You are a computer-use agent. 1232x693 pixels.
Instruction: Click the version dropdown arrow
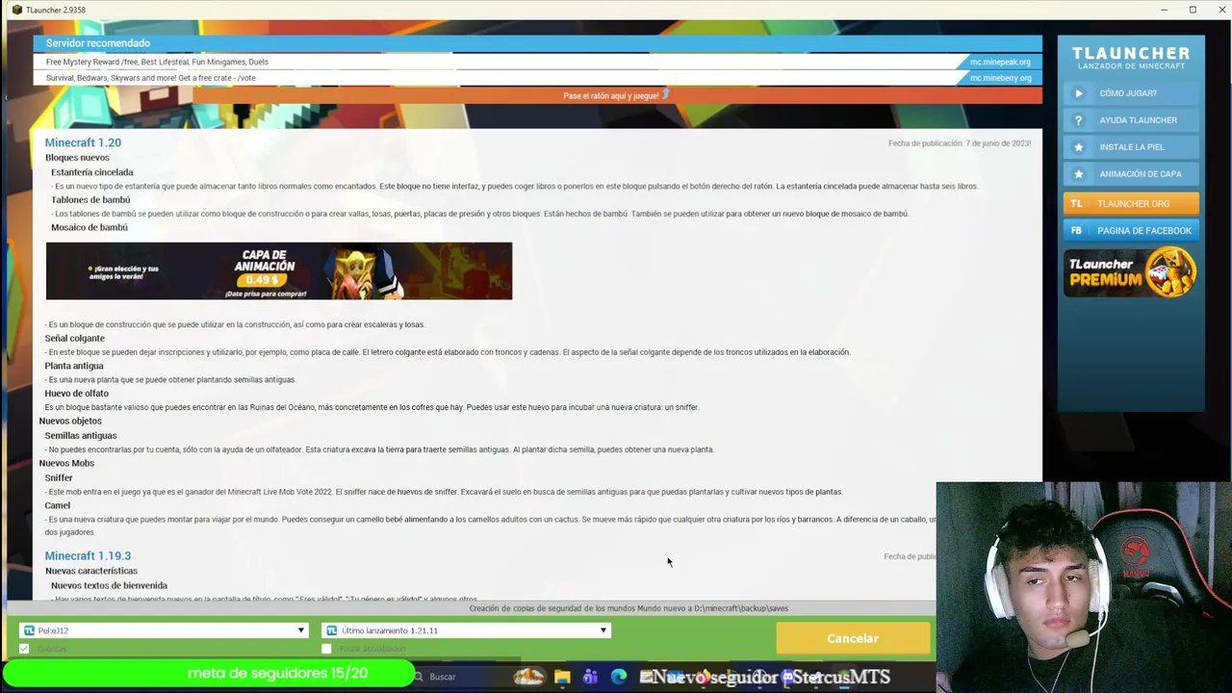click(x=603, y=630)
